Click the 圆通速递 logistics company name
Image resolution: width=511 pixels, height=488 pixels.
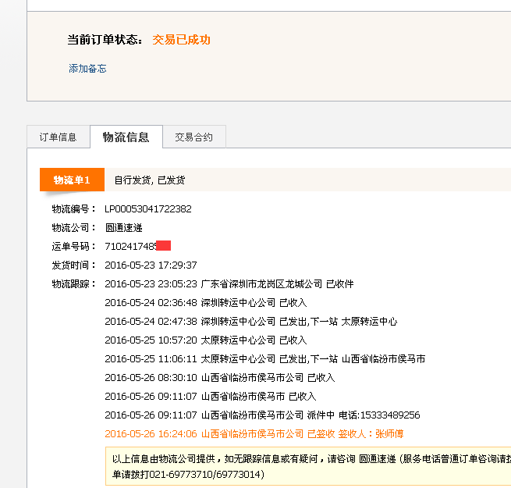(x=124, y=228)
